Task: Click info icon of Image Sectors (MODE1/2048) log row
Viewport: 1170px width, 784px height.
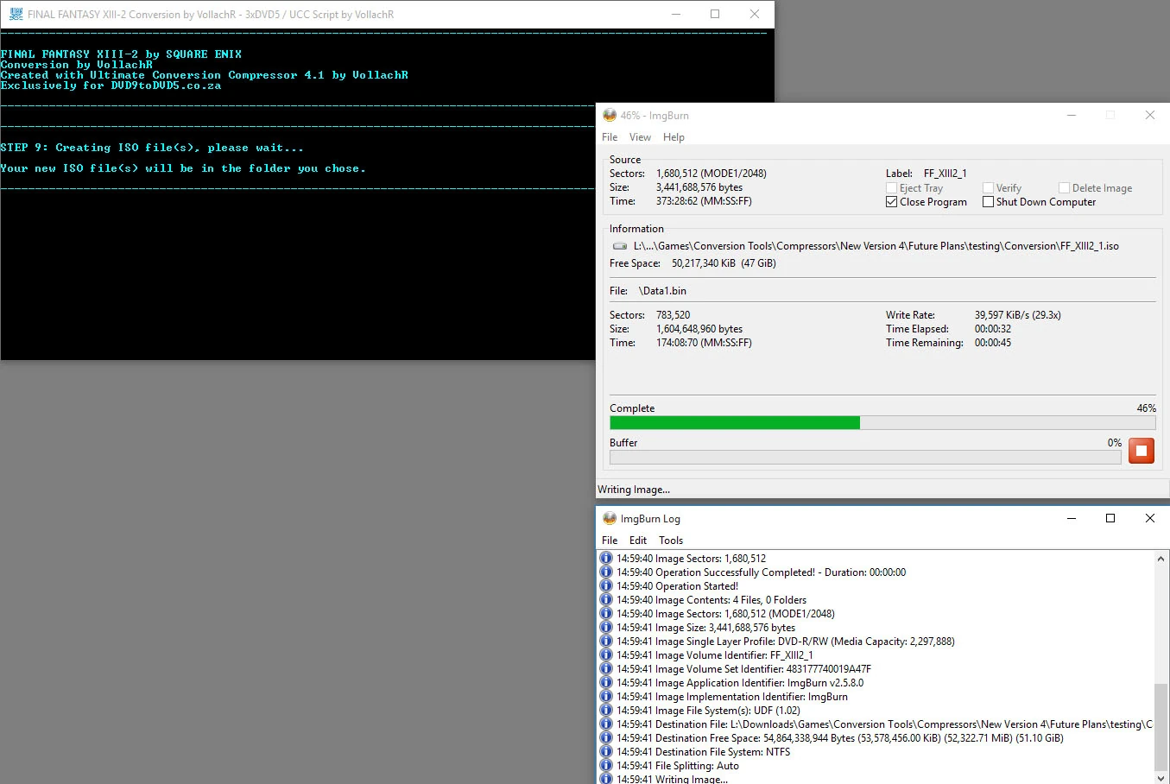Action: 606,613
